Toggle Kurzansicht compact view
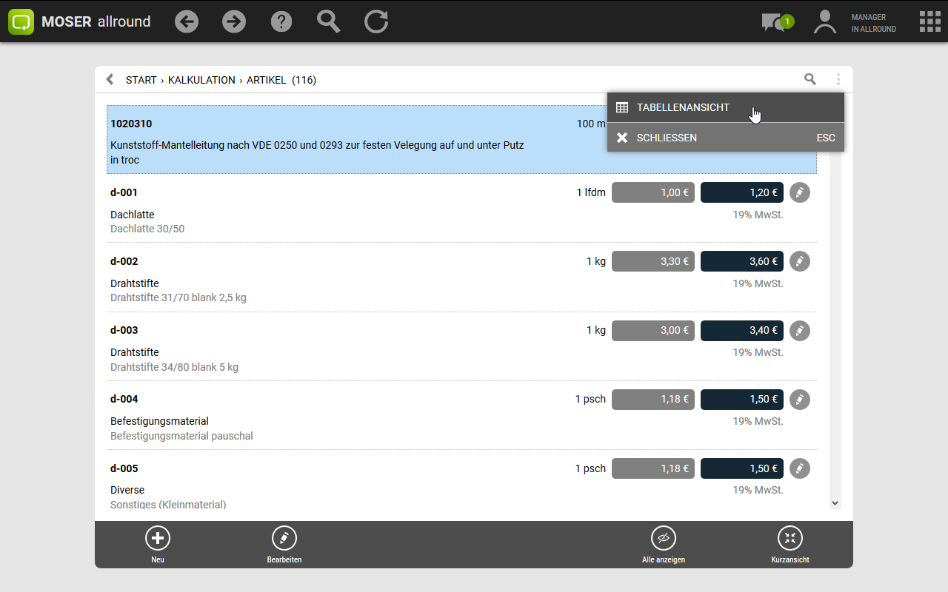The width and height of the screenshot is (948, 592). pyautogui.click(x=790, y=544)
